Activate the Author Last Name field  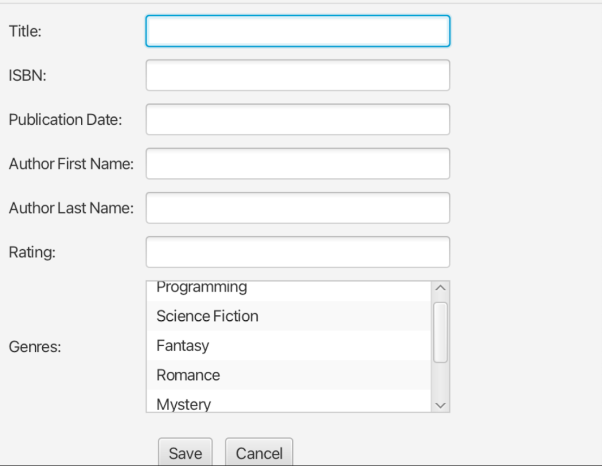(x=297, y=208)
